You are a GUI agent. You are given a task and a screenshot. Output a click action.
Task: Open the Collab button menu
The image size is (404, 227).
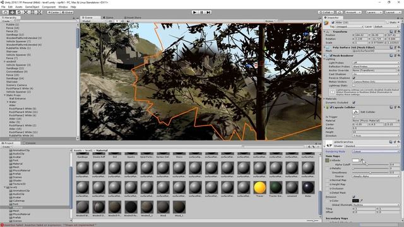click(x=326, y=12)
